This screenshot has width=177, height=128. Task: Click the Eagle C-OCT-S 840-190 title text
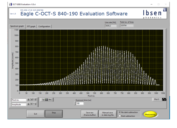74,14
